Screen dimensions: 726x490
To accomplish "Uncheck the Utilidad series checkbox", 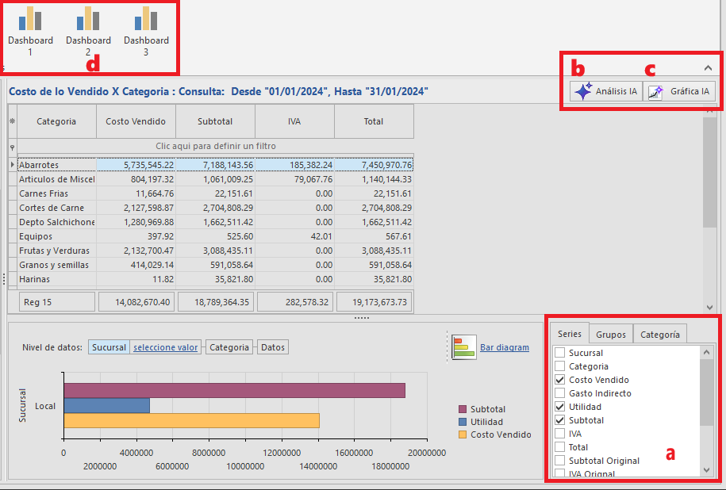I will pyautogui.click(x=560, y=407).
